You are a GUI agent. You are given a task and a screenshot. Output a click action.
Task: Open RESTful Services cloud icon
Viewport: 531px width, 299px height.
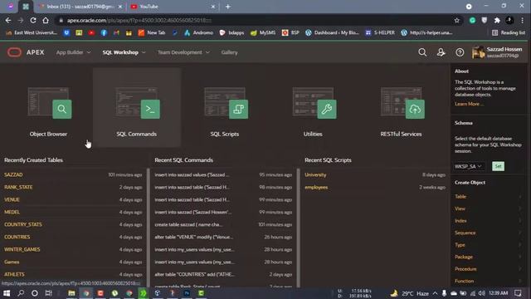tap(415, 109)
